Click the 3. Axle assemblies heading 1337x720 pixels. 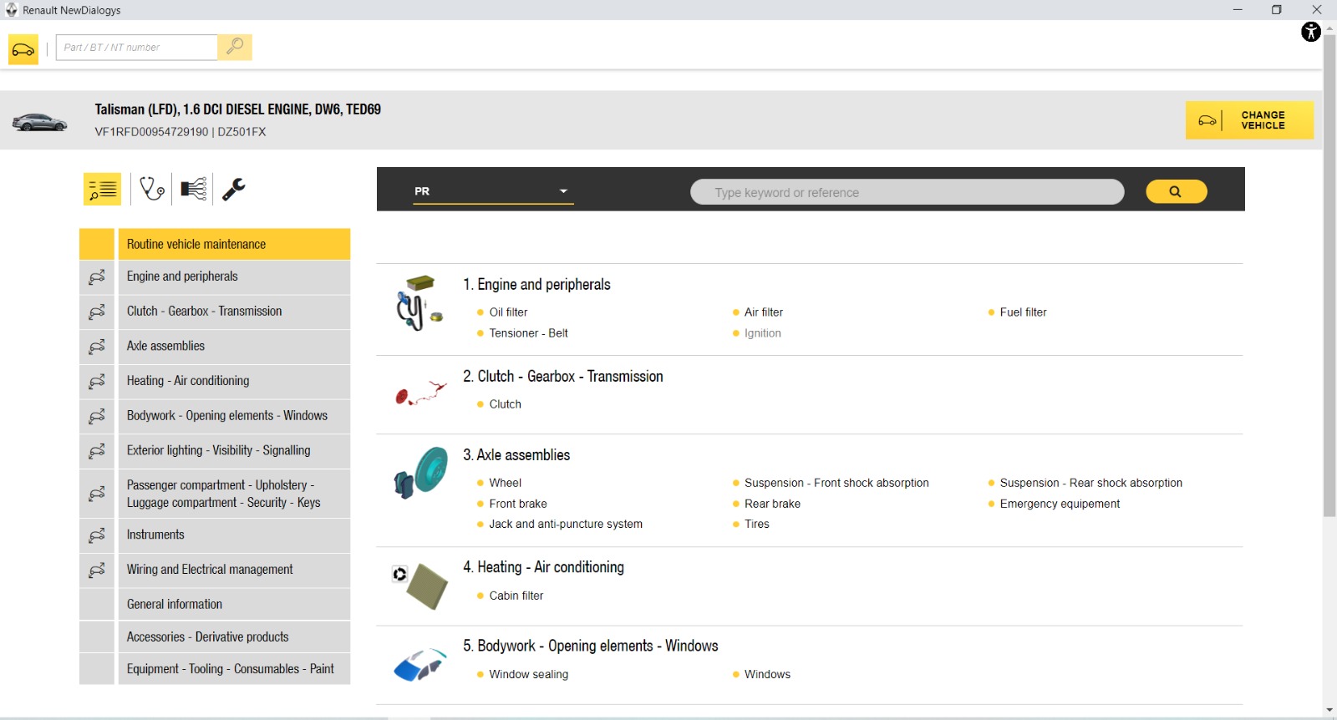pos(516,455)
